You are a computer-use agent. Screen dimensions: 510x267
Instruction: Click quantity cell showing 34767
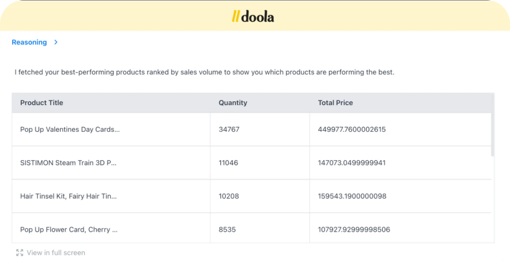(x=229, y=129)
